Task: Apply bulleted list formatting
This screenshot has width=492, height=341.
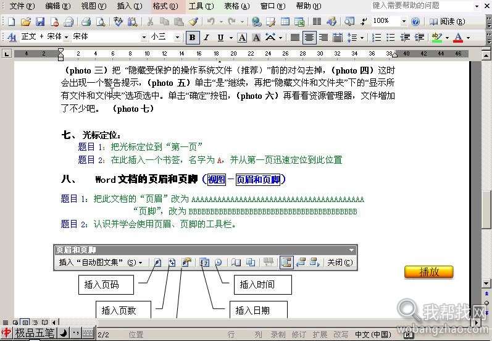Action: [x=391, y=38]
